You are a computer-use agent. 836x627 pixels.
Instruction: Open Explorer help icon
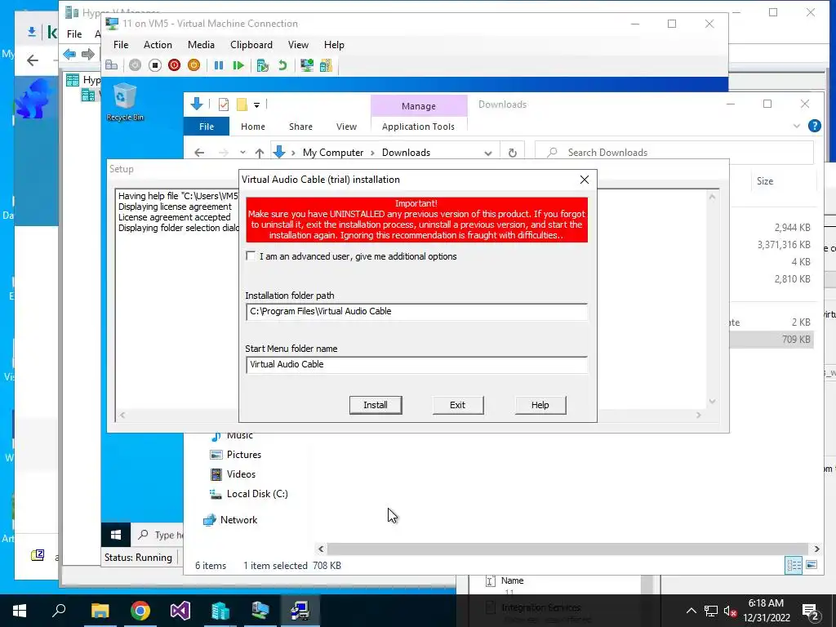[815, 126]
